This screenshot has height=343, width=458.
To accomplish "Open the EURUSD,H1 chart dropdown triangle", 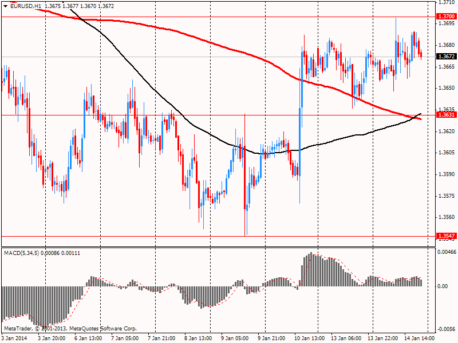I will pyautogui.click(x=6, y=6).
